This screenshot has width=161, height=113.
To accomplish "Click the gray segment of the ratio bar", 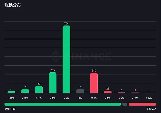I will (x=125, y=104).
